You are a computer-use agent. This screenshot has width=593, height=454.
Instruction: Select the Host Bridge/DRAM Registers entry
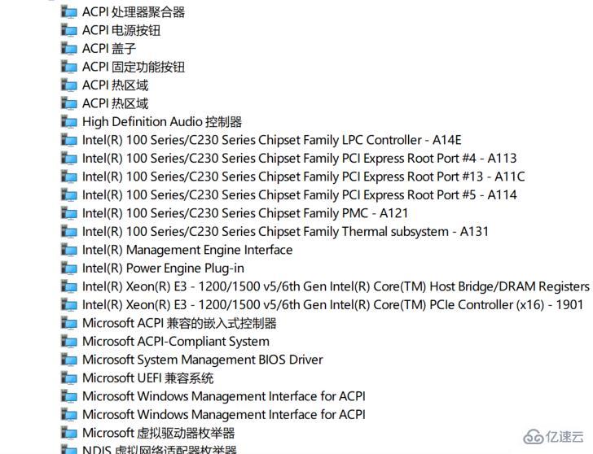point(335,286)
